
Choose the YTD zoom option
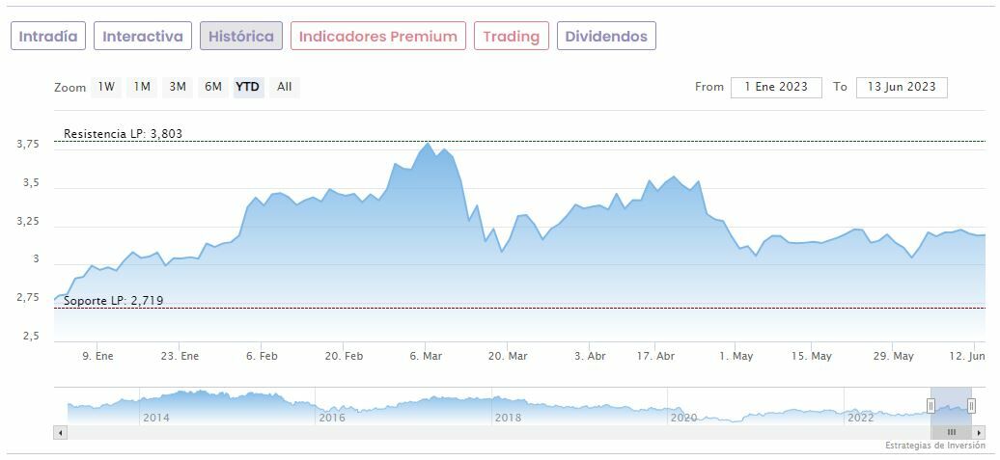pyautogui.click(x=248, y=87)
